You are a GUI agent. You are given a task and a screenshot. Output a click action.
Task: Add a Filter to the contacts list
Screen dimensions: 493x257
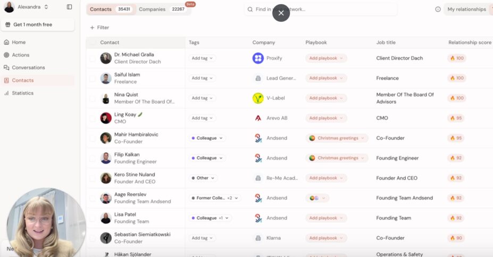[99, 28]
